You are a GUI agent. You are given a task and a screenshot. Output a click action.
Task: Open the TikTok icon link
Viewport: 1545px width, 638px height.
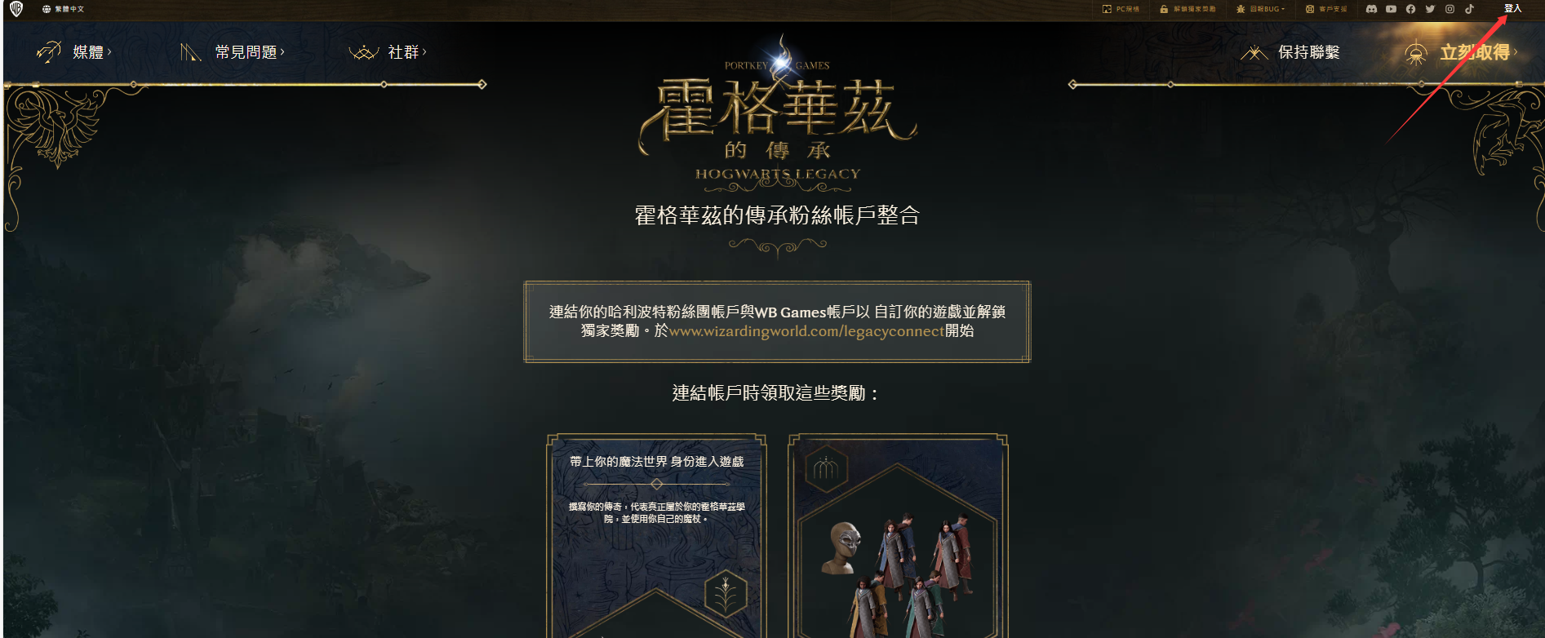(1469, 9)
